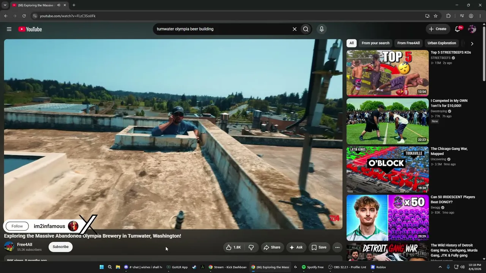Go to YouTube home via the logo
This screenshot has height=273, width=486.
pos(30,29)
